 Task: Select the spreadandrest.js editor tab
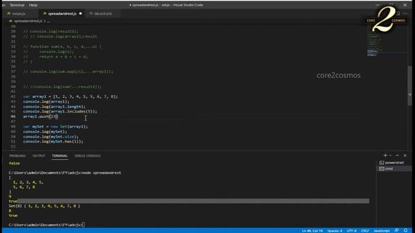62,14
